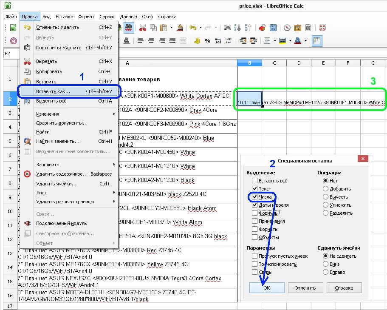Viewport: 387px width, 310px height.
Task: Open the Navigator compass icon
Action: (287, 28)
